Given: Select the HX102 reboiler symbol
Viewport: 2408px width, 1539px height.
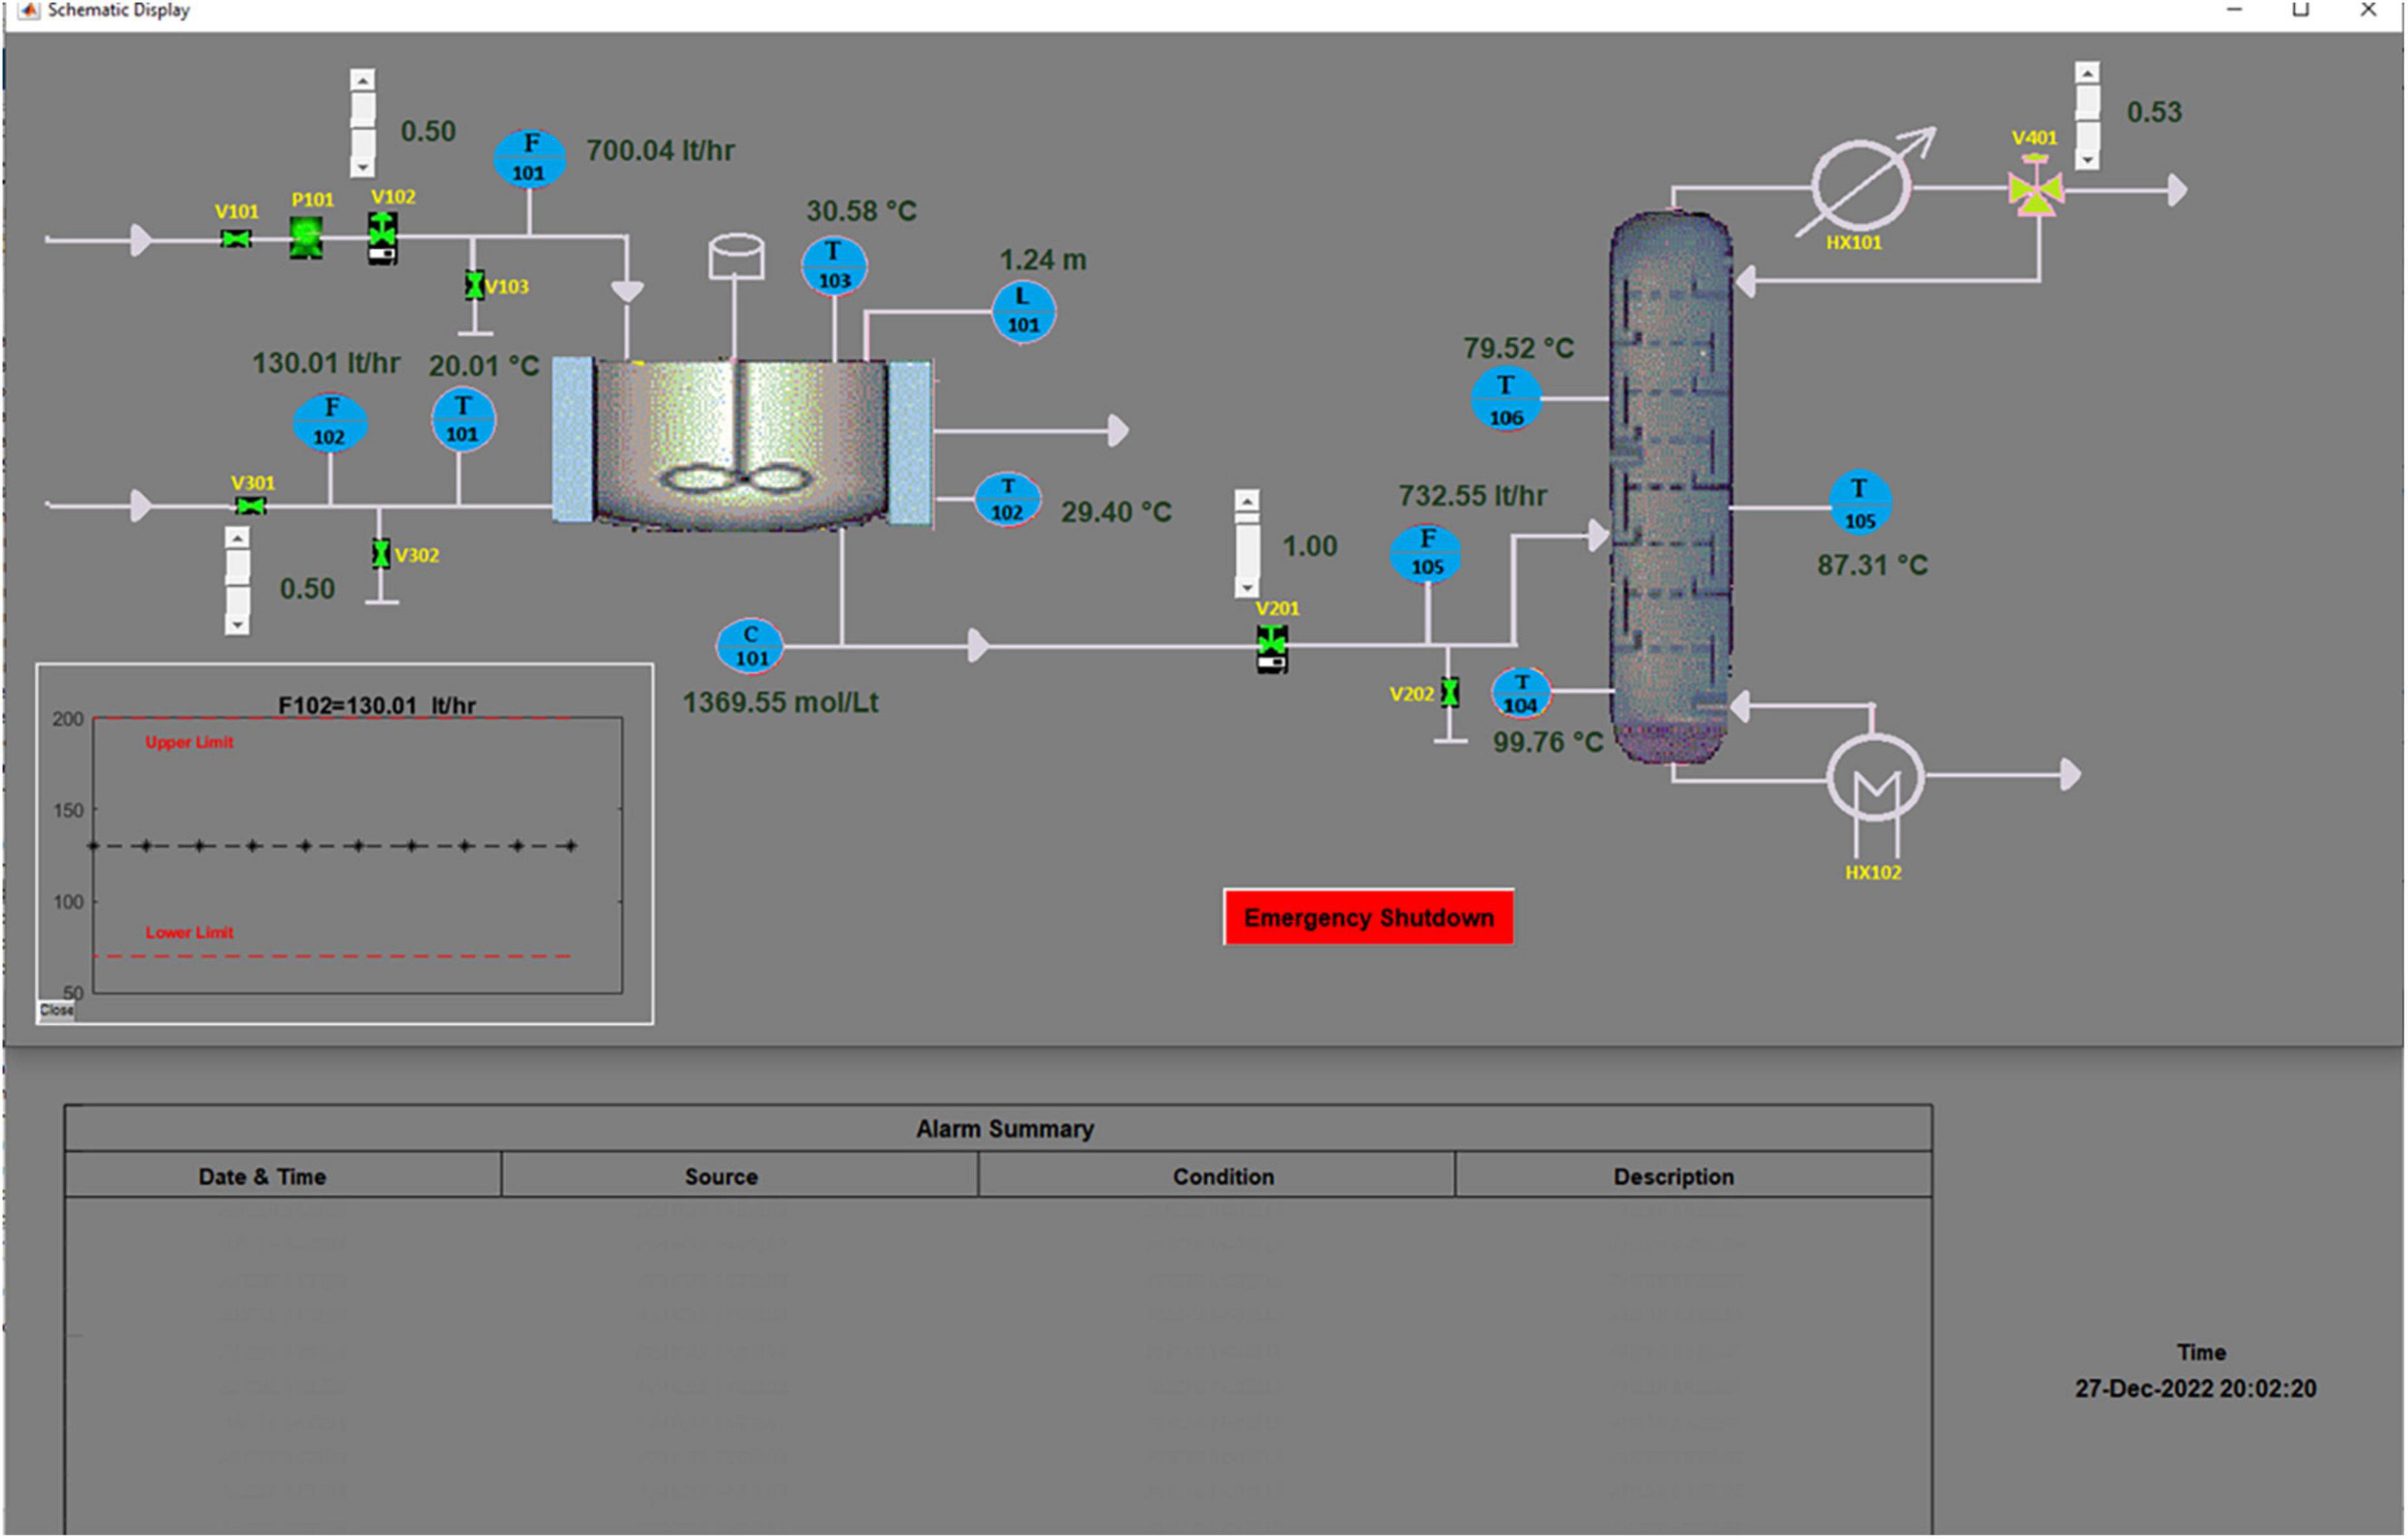Looking at the screenshot, I should [x=1876, y=778].
